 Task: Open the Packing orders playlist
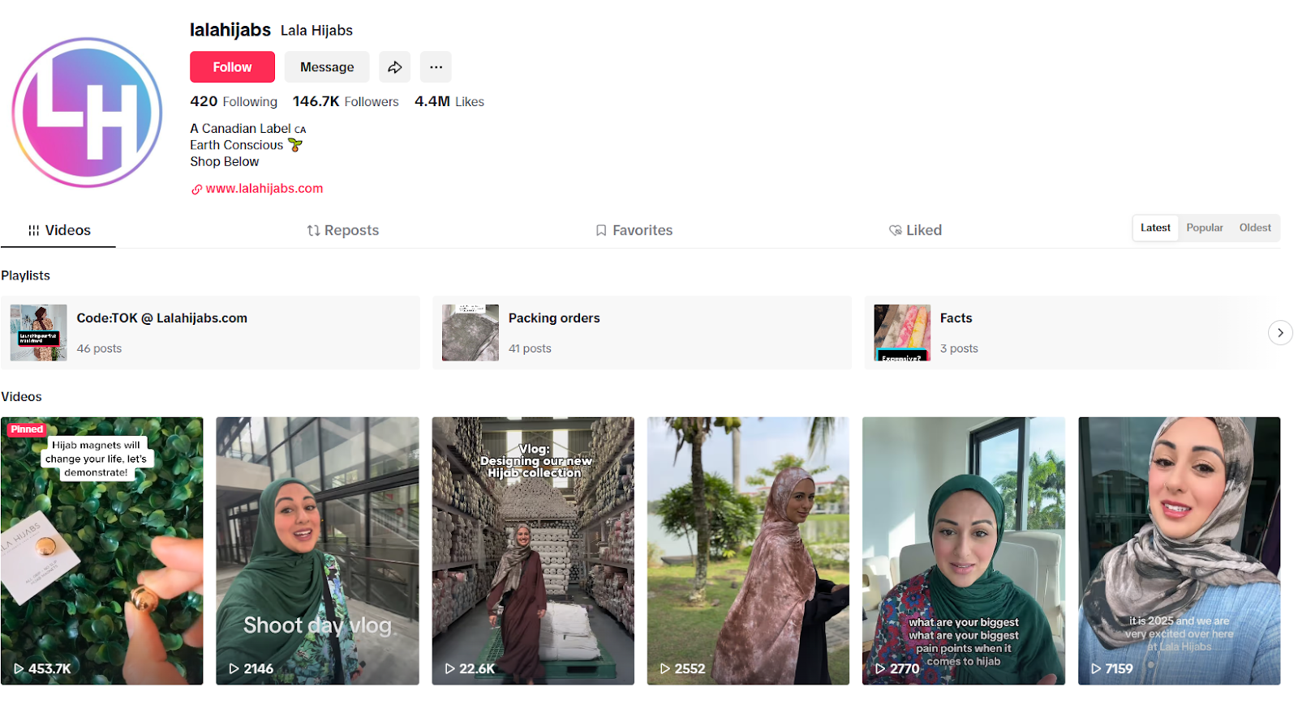[642, 333]
